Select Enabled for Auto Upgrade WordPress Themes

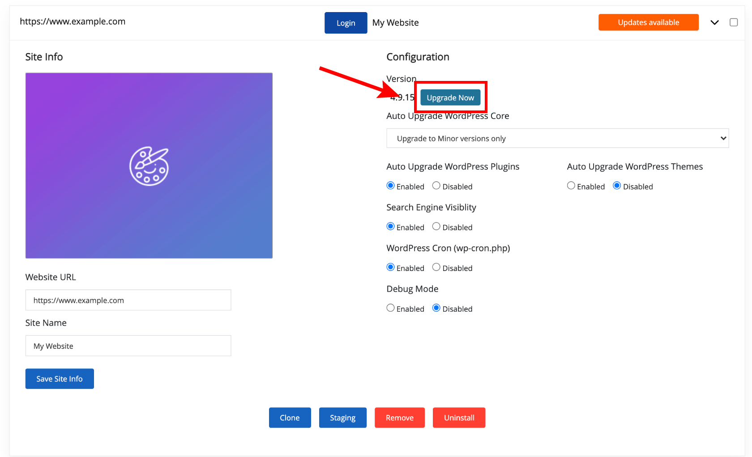coord(571,186)
